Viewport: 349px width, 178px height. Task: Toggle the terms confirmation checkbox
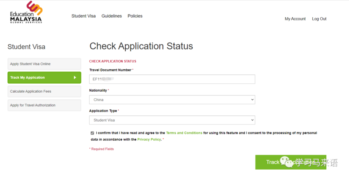click(92, 133)
